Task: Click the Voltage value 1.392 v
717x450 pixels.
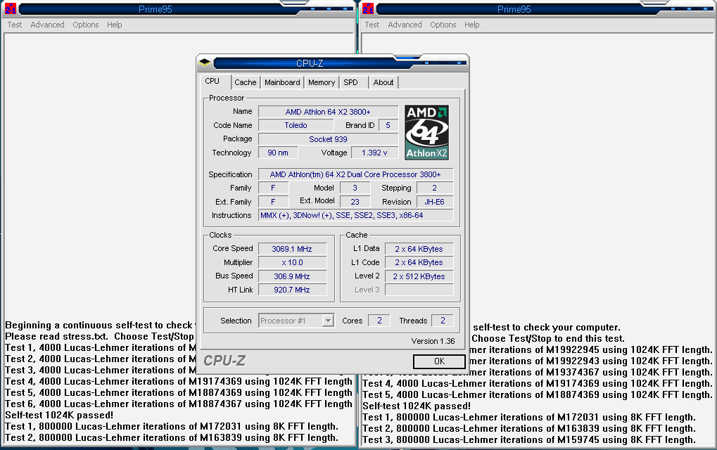Action: [x=374, y=153]
